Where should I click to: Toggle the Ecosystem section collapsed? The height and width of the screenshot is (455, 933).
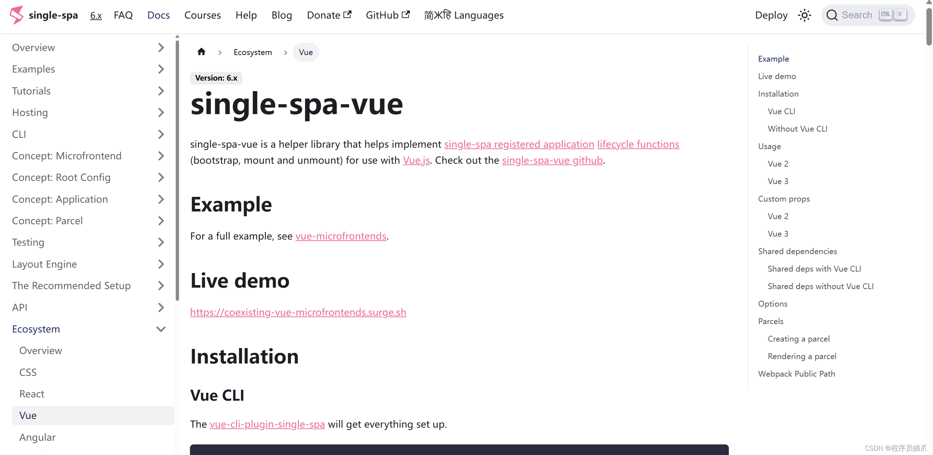pyautogui.click(x=161, y=329)
